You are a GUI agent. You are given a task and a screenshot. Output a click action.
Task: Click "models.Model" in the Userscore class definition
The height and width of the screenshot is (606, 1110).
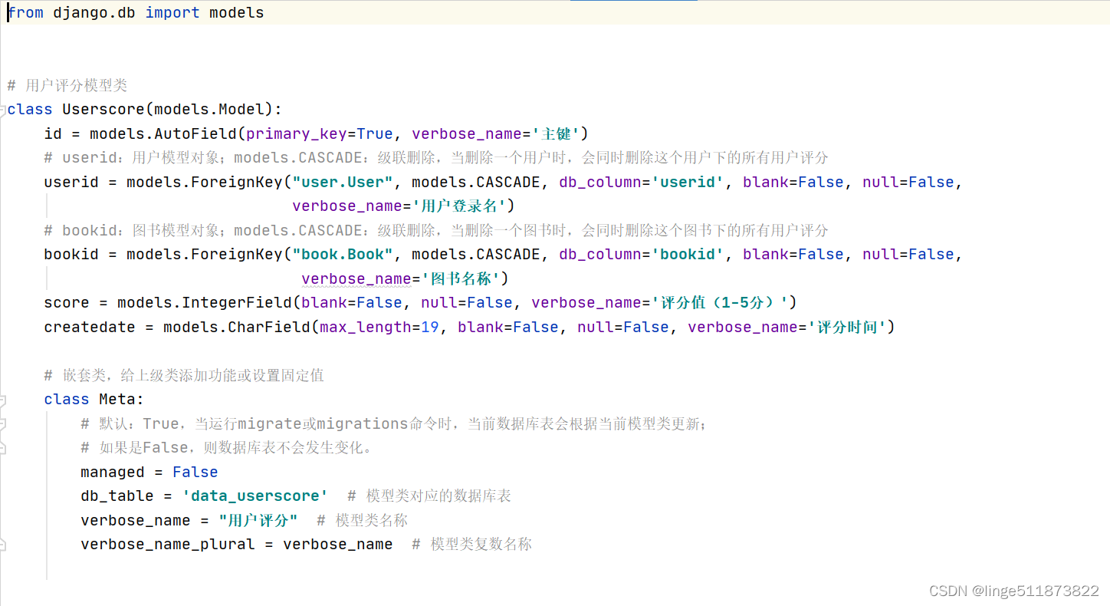click(209, 109)
